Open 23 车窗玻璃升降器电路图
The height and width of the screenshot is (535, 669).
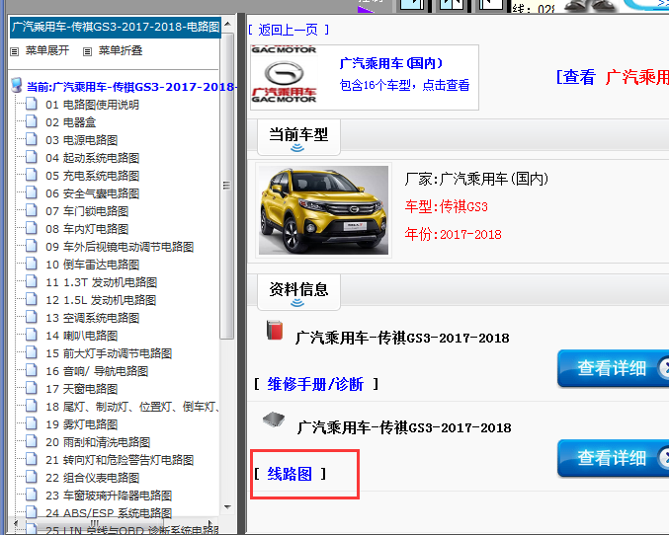coord(109,496)
